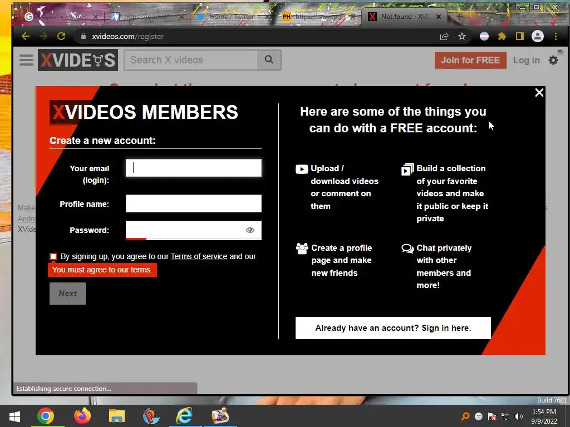
Task: Click the taskbar clock and date
Action: [x=544, y=416]
